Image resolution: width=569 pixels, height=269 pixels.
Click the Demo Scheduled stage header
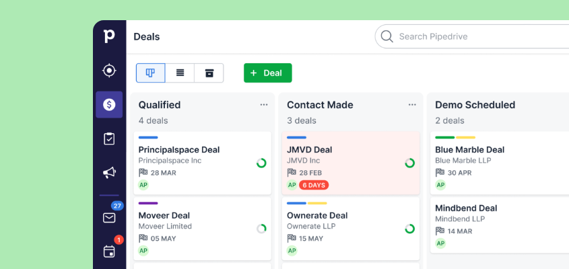click(475, 105)
